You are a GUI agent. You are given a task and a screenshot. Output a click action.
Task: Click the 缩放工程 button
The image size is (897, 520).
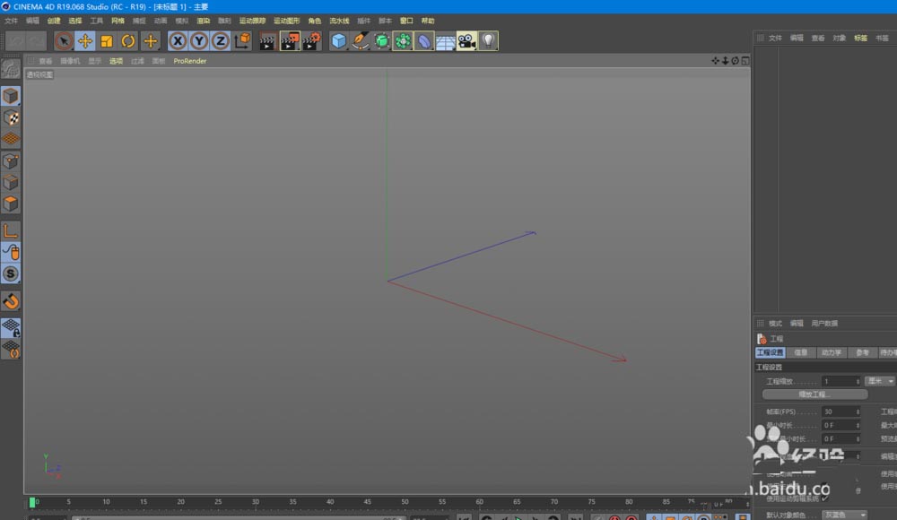pos(817,393)
